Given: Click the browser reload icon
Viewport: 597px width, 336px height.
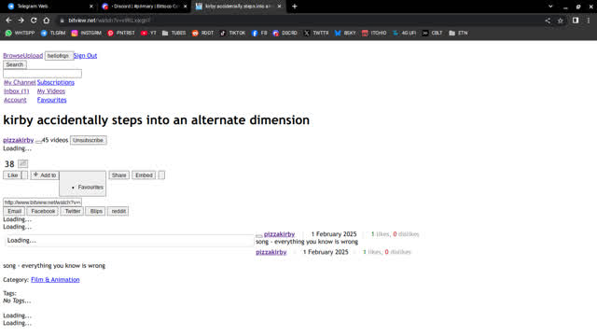Looking at the screenshot, I should click(x=34, y=21).
